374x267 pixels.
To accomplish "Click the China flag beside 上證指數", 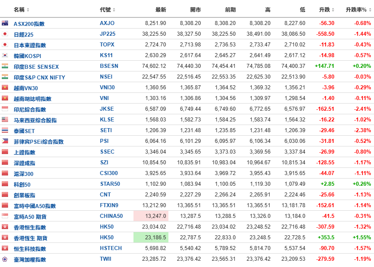I will pyautogui.click(x=5, y=151).
